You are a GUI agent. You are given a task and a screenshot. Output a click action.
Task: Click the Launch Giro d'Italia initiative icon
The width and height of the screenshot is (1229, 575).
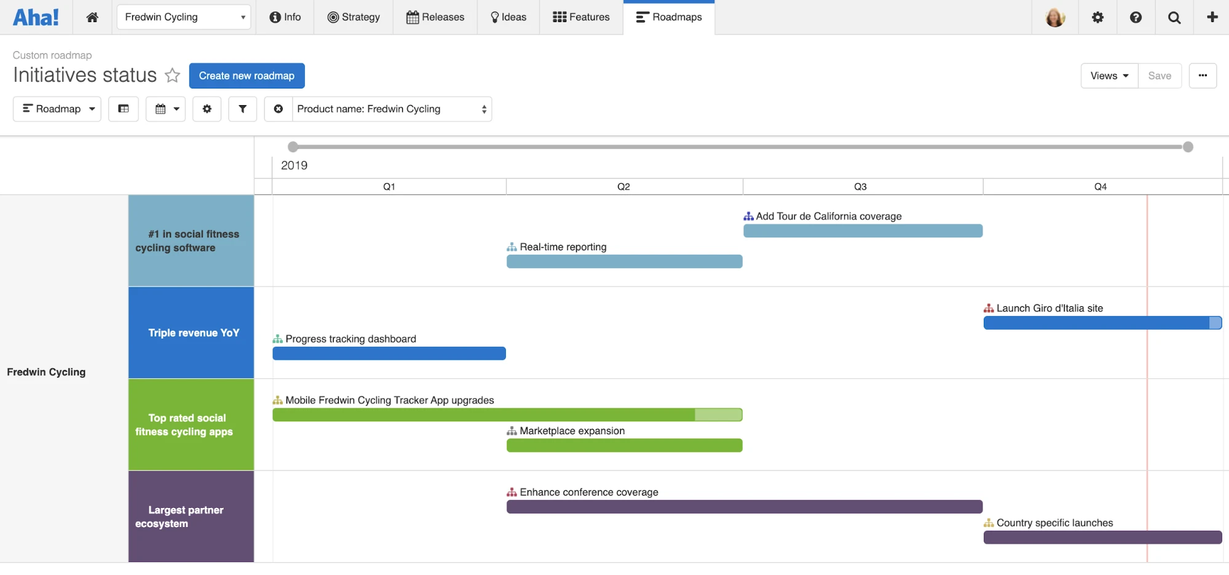[989, 309]
